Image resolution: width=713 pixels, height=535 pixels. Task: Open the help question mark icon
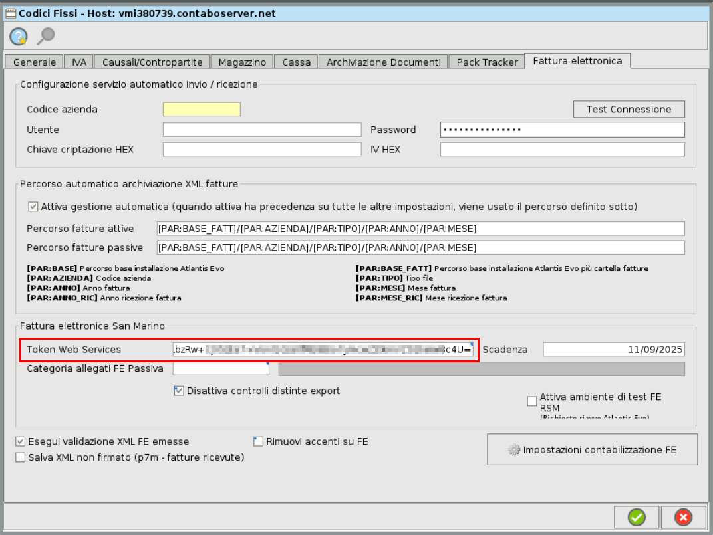pyautogui.click(x=17, y=37)
